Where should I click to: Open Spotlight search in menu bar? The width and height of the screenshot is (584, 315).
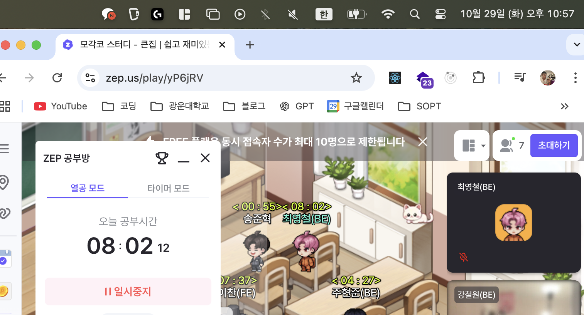(x=415, y=15)
